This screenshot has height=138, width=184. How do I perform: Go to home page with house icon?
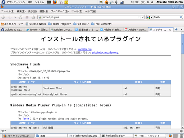pyautogui.click(x=33, y=17)
